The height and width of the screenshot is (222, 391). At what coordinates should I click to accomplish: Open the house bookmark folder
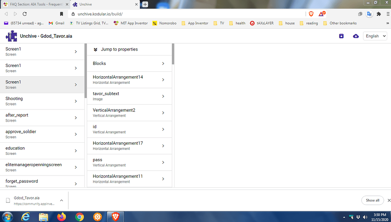click(x=287, y=23)
